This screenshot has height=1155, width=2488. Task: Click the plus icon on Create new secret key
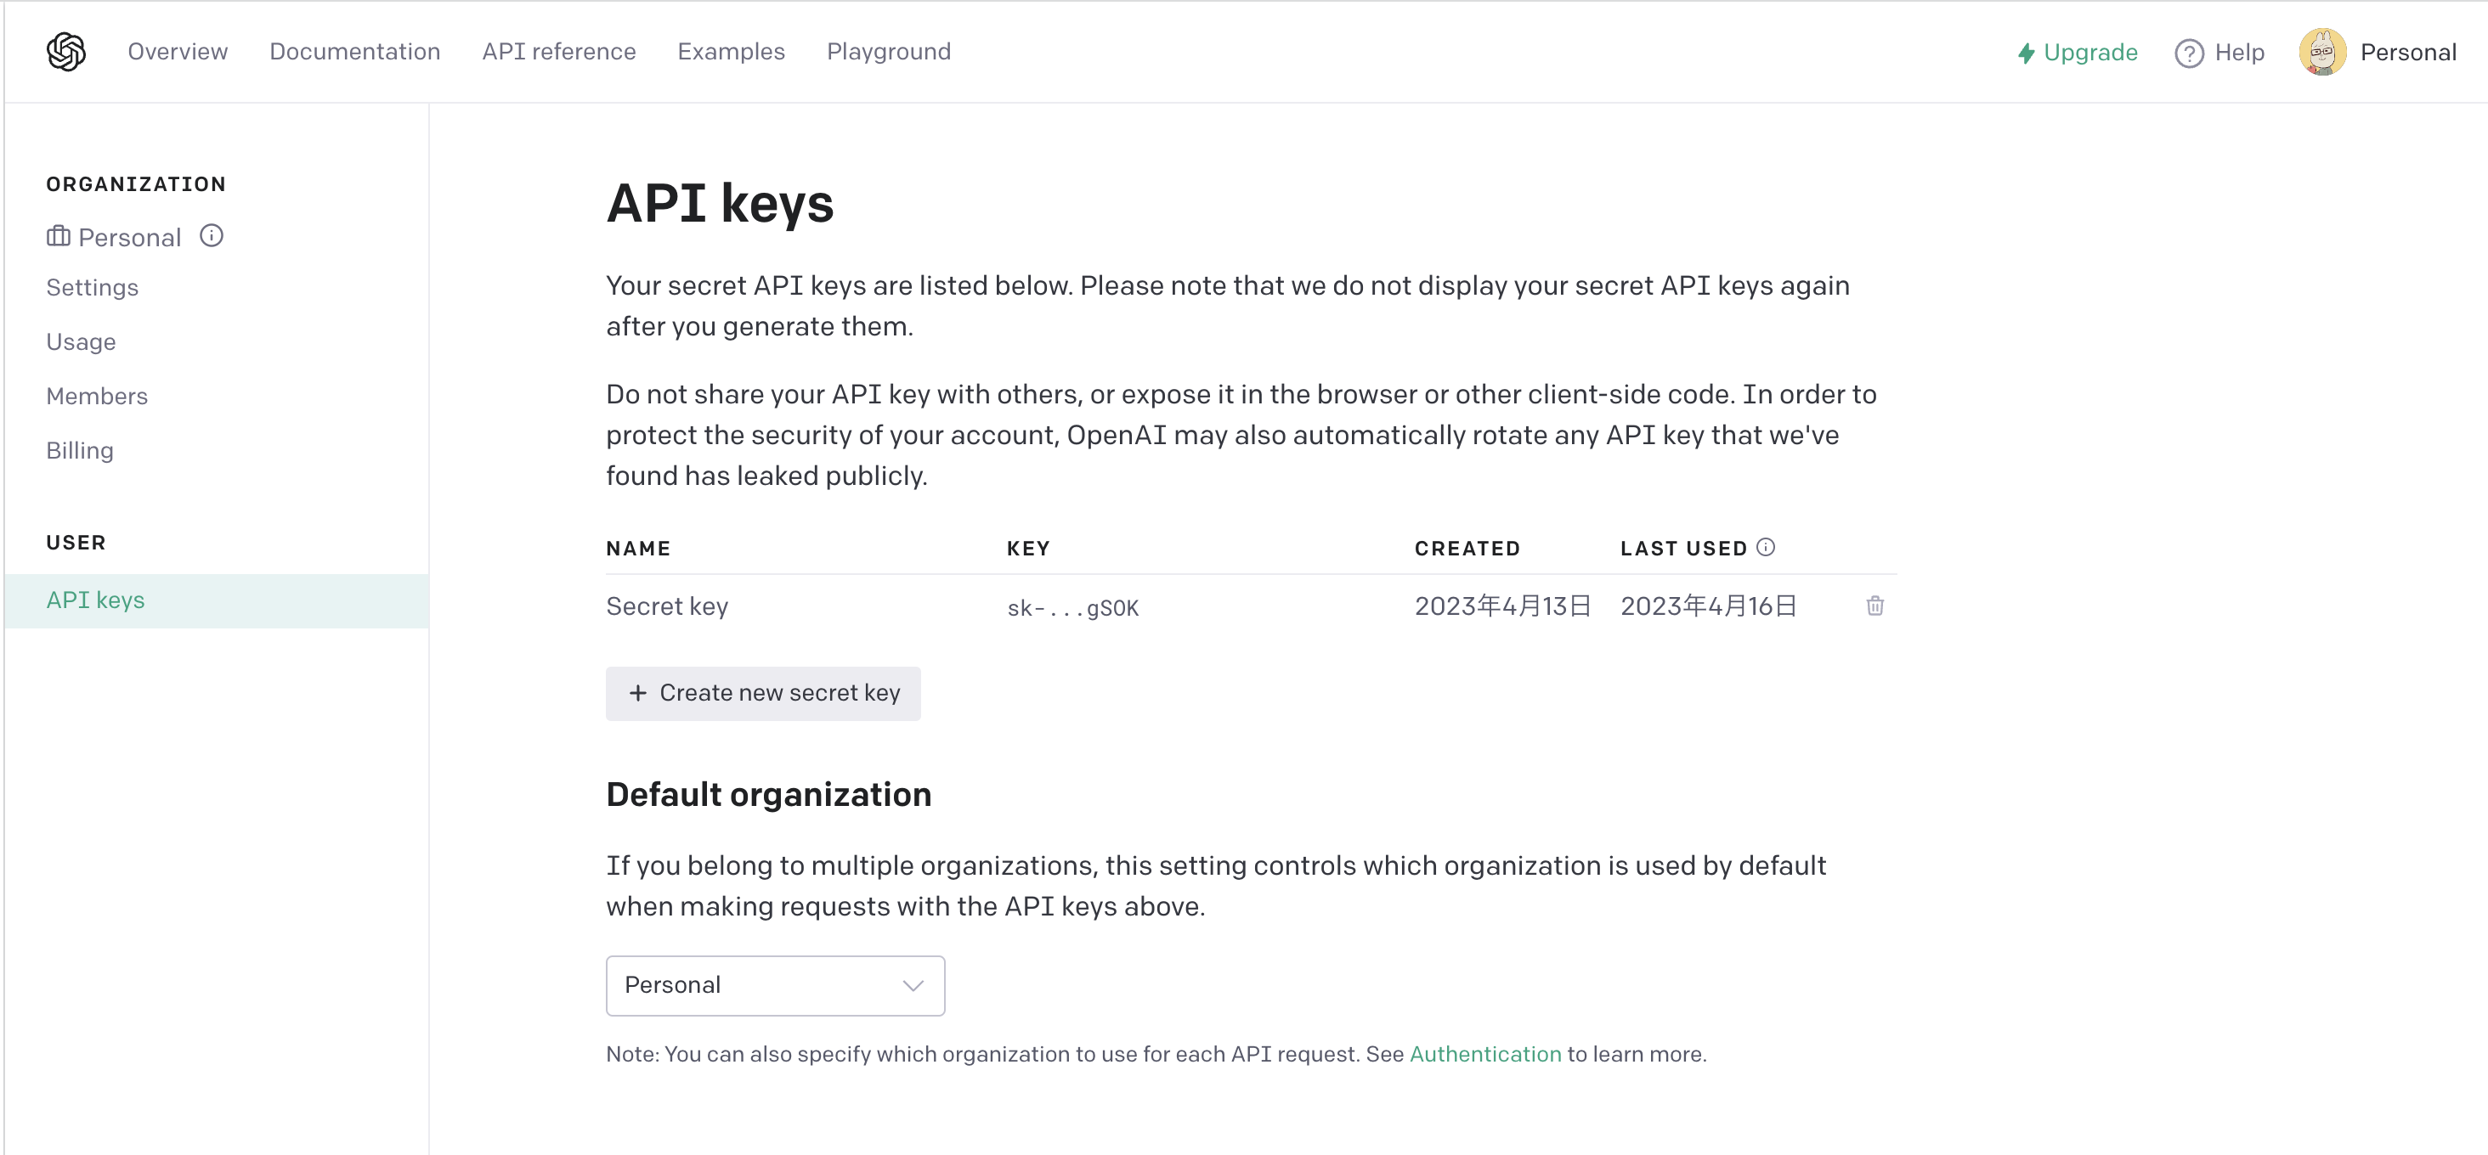638,693
